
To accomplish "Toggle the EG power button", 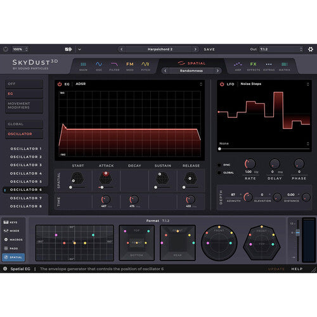I will (60, 84).
